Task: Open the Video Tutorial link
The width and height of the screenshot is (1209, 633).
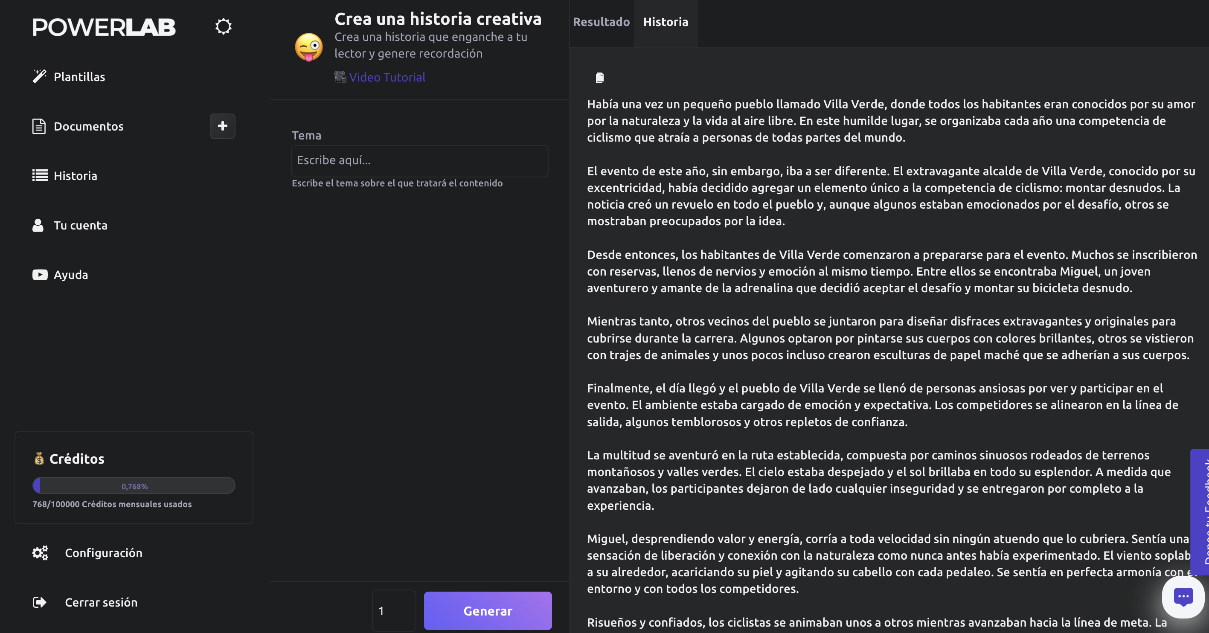Action: point(387,78)
